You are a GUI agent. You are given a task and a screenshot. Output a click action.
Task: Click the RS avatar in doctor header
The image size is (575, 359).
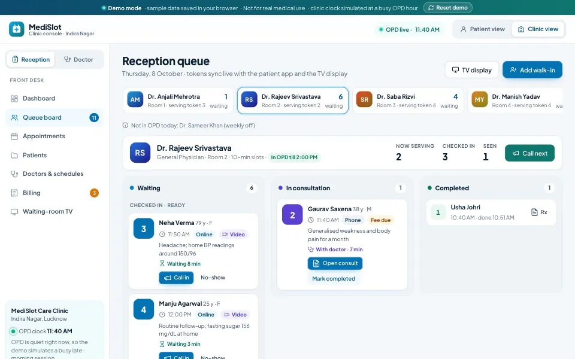coord(140,153)
